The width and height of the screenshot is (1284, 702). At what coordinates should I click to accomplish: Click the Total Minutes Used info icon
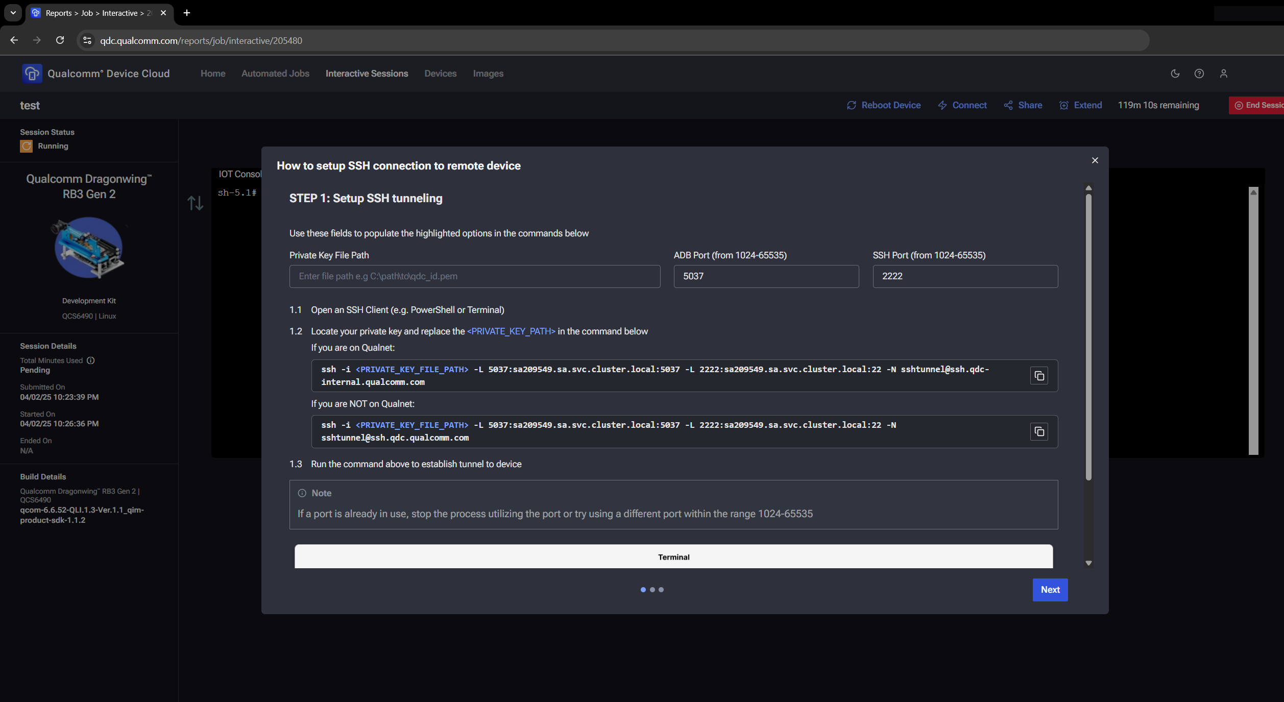[91, 360]
